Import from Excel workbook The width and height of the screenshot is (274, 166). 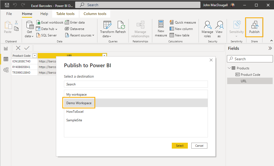click(x=50, y=22)
